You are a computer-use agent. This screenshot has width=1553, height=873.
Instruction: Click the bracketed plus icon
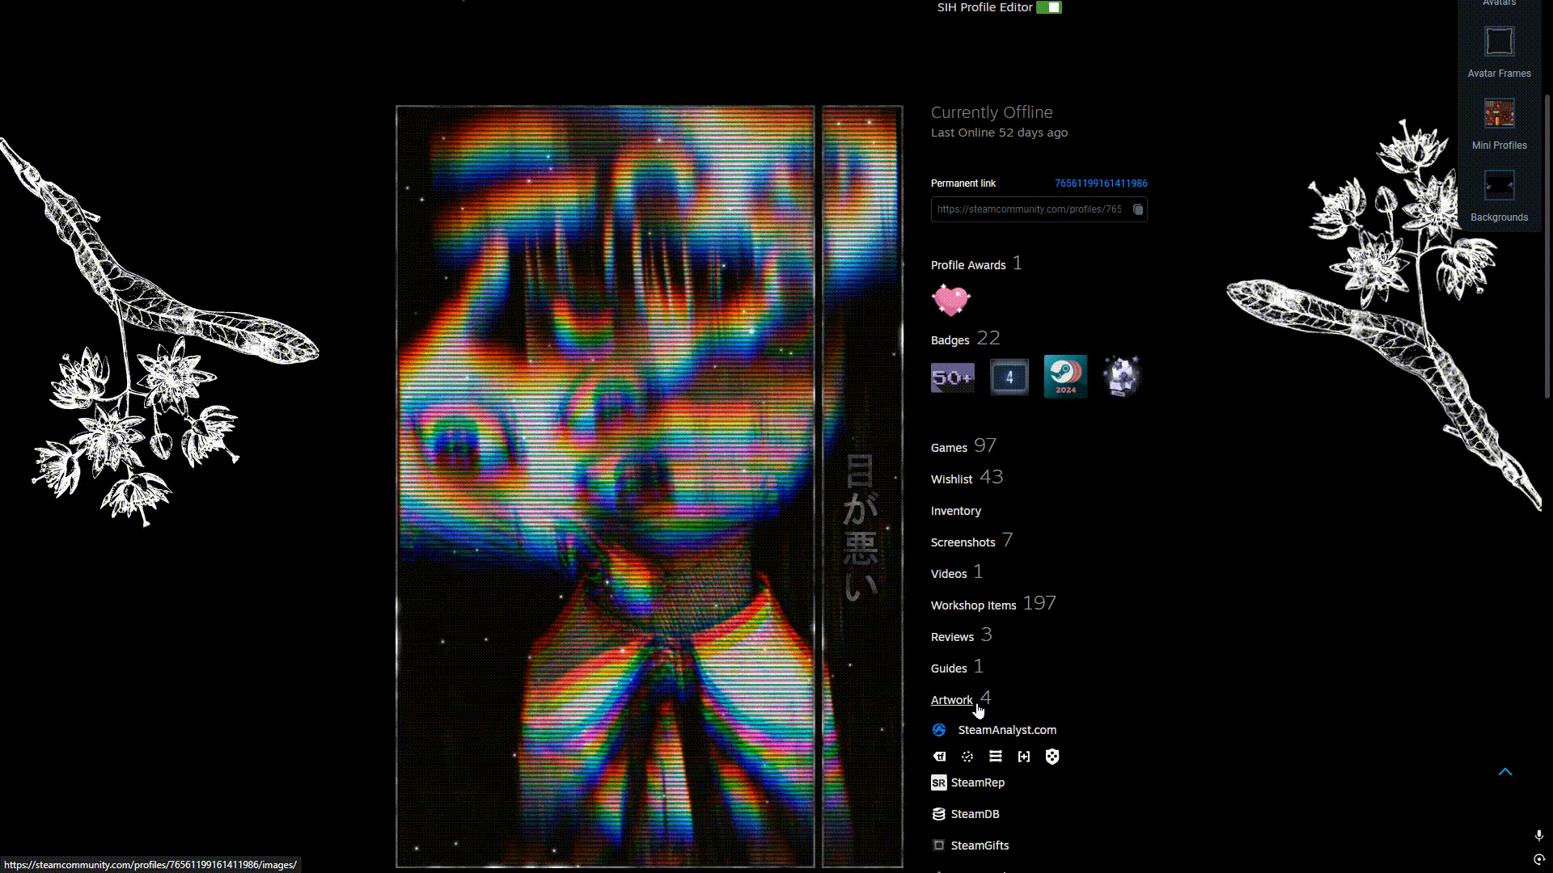[x=1024, y=757]
